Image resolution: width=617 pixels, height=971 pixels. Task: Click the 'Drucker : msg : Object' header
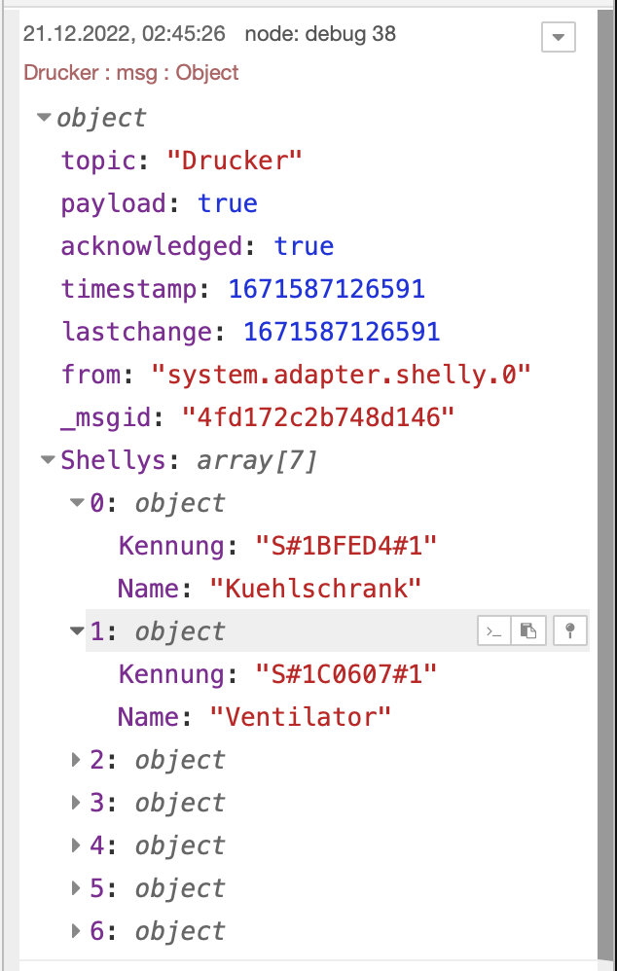pos(131,73)
